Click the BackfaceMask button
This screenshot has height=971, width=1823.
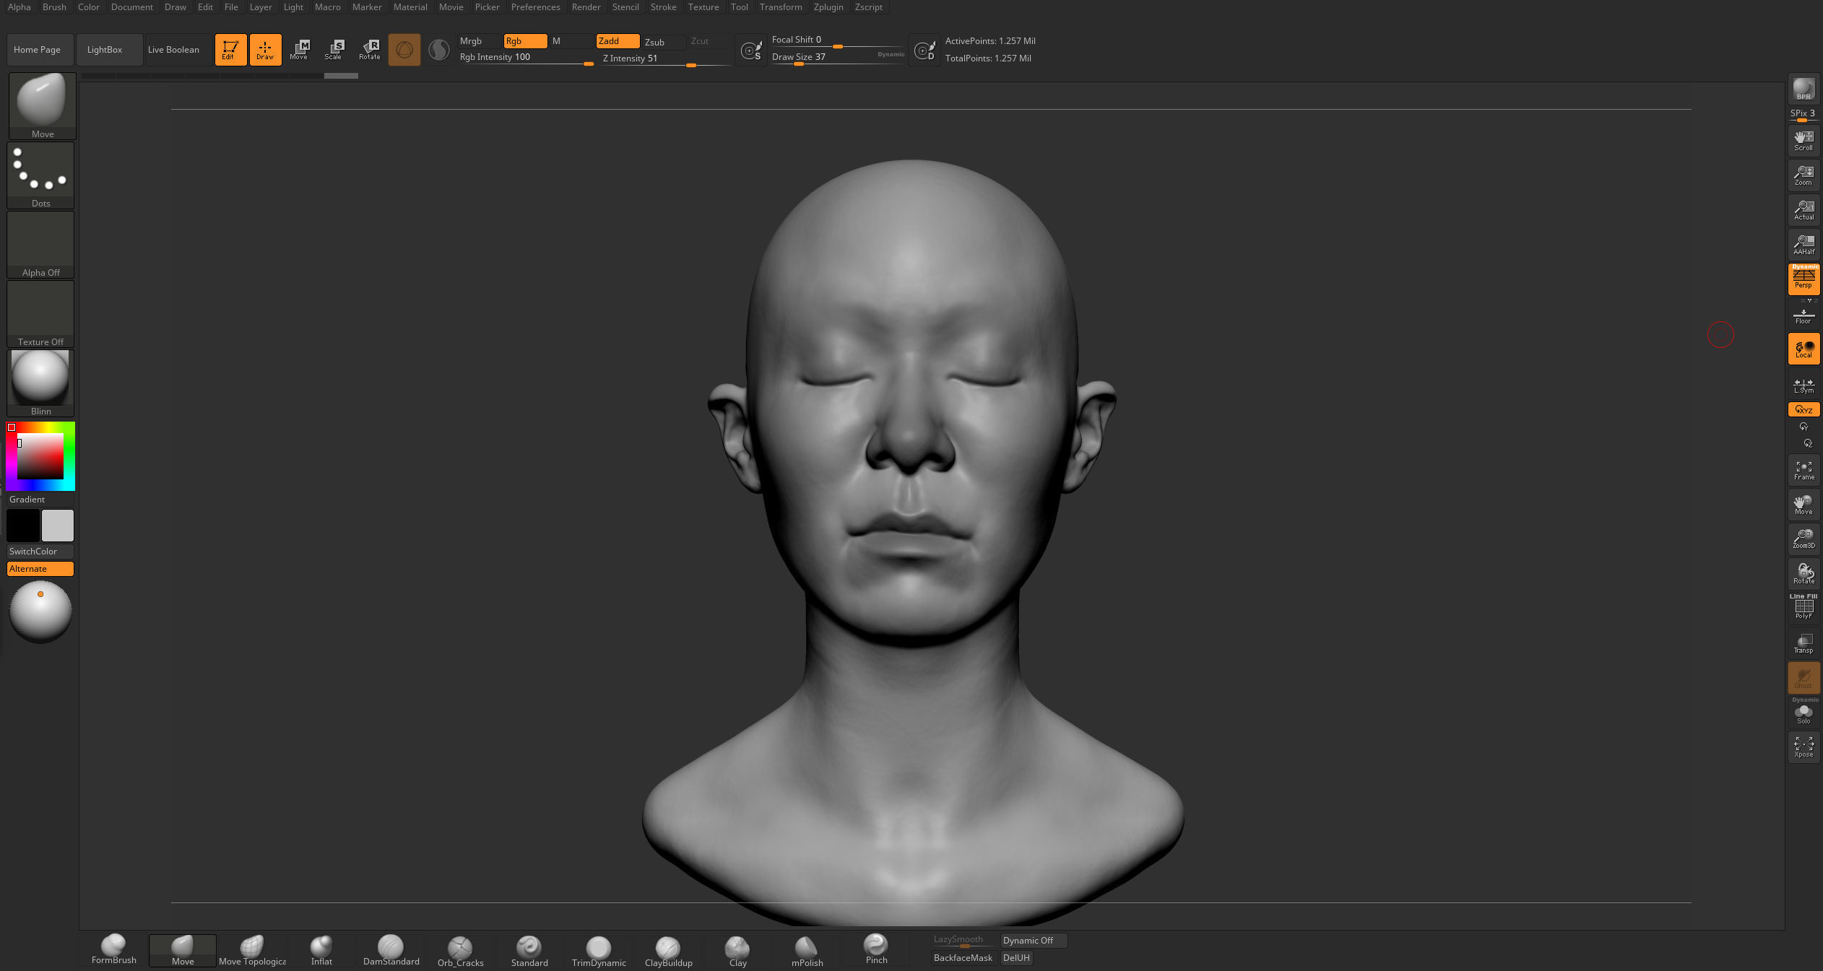(x=963, y=958)
